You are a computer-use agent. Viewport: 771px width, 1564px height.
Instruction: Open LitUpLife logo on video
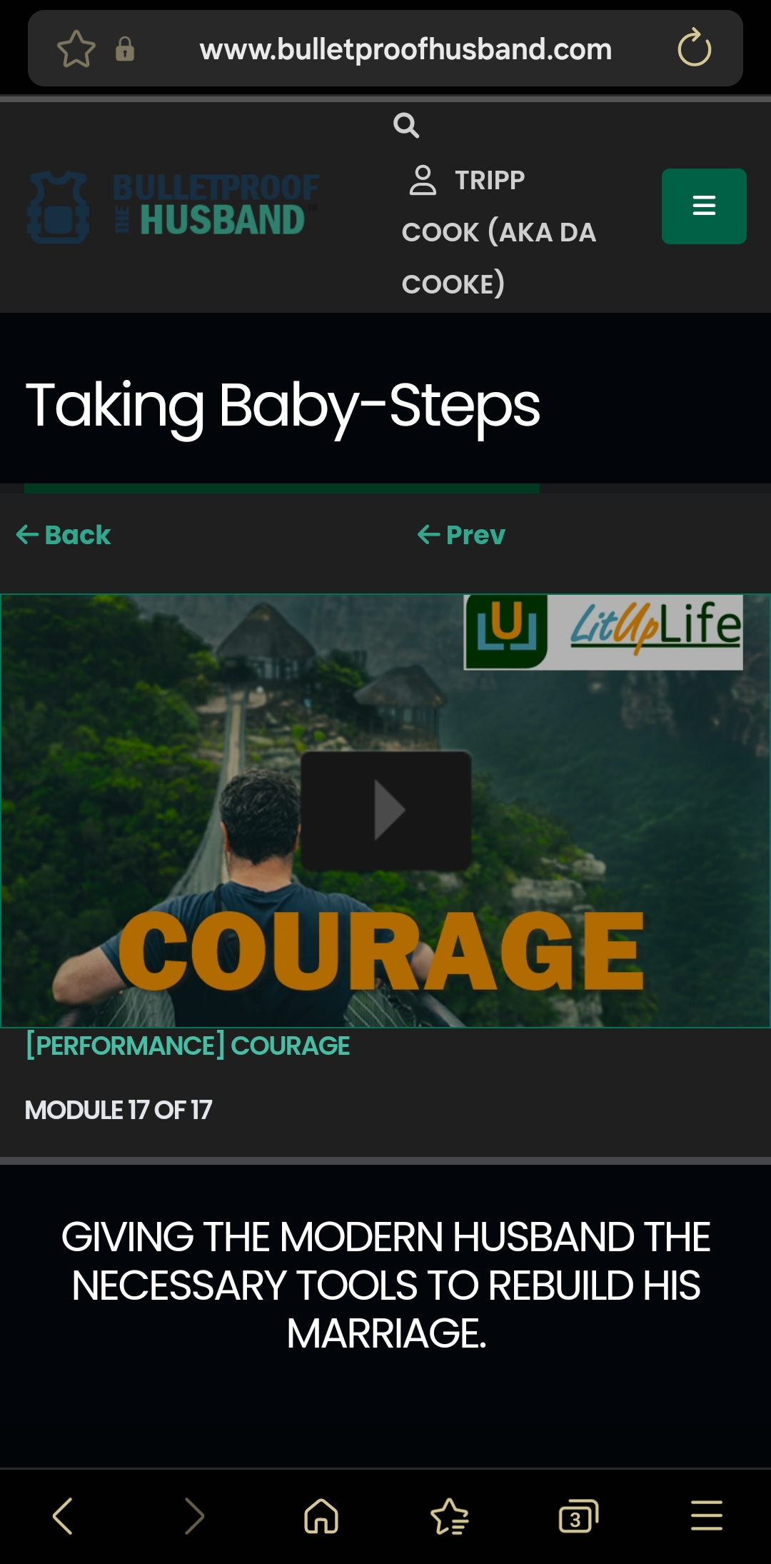(x=603, y=631)
